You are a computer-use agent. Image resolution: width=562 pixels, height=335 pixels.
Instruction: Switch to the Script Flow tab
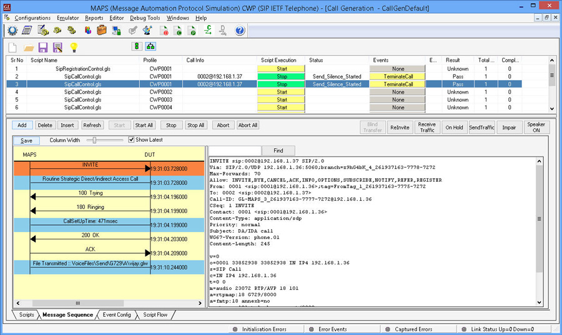click(155, 314)
